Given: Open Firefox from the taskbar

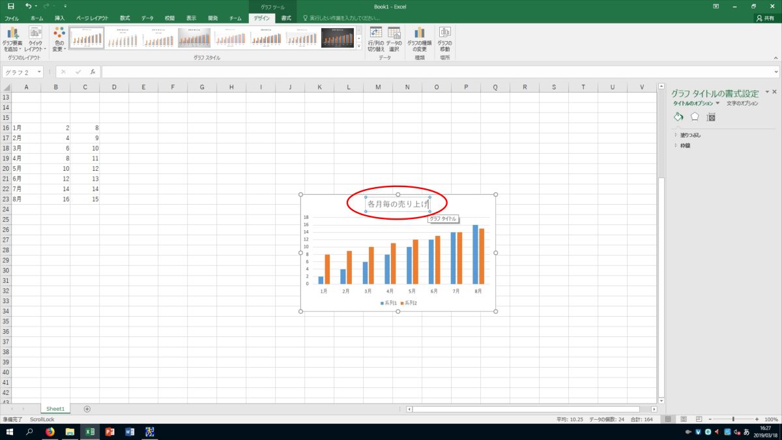Looking at the screenshot, I should [50, 432].
